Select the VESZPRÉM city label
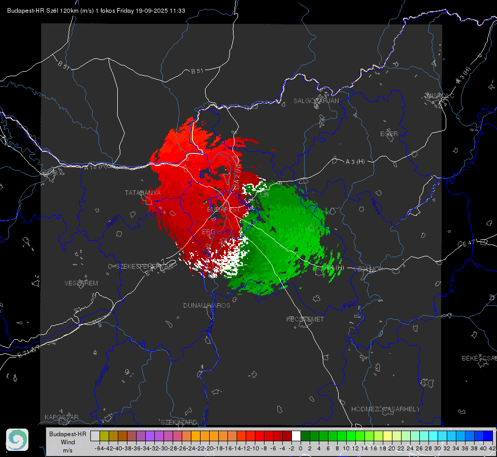The height and width of the screenshot is (457, 497). 81,283
